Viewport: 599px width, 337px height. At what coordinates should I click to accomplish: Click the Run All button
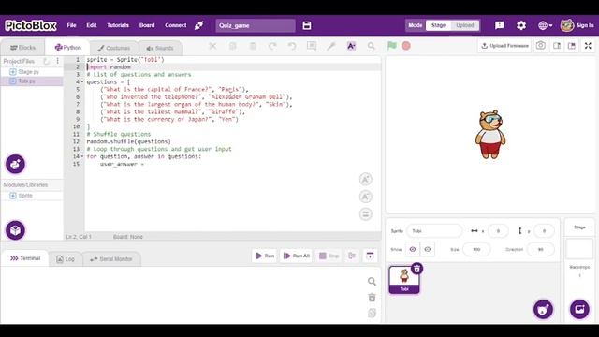pos(297,256)
